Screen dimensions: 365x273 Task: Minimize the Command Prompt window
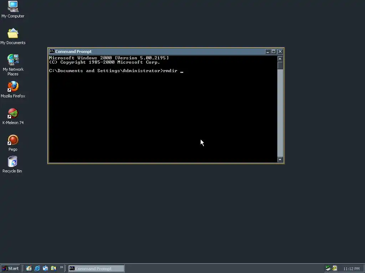click(x=268, y=52)
